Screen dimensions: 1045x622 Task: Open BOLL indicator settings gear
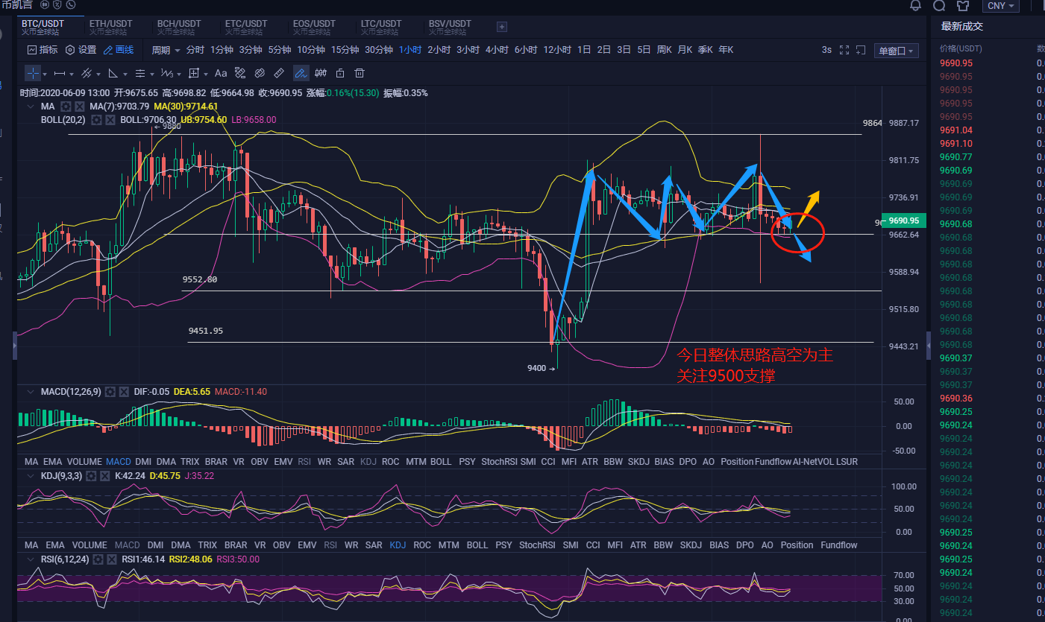[95, 119]
